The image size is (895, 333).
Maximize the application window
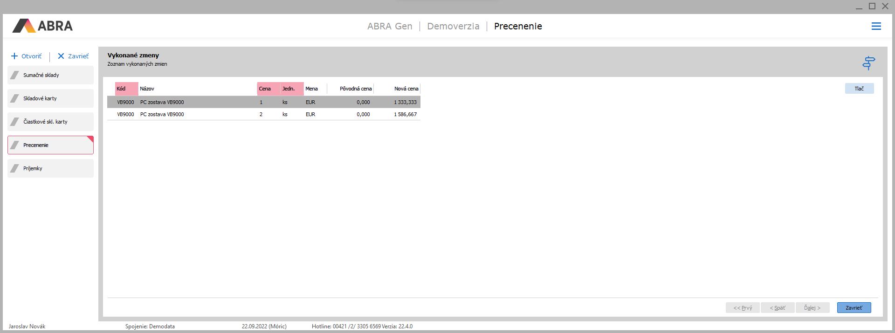[x=872, y=6]
